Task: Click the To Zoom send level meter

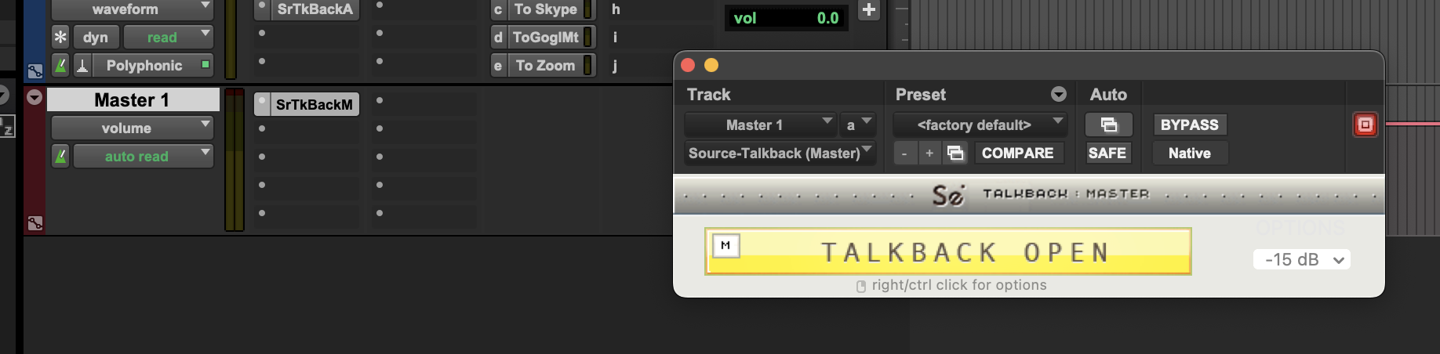Action: (588, 66)
